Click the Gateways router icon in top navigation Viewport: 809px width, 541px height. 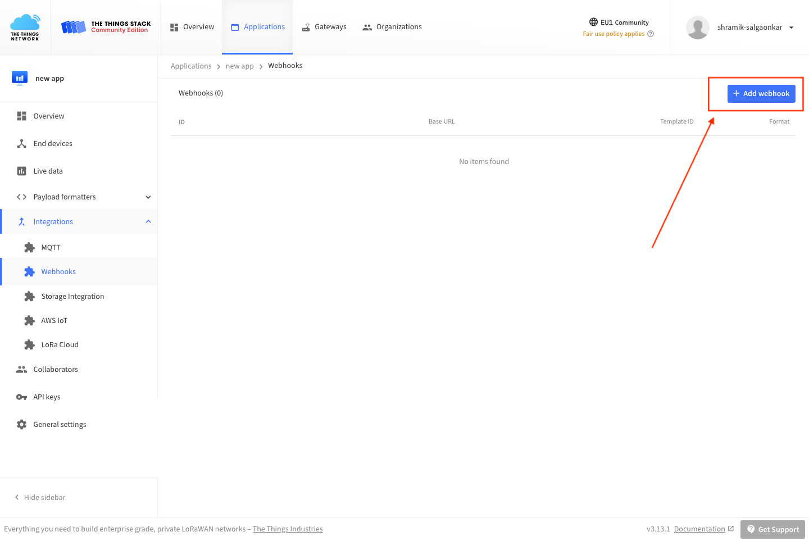(306, 27)
